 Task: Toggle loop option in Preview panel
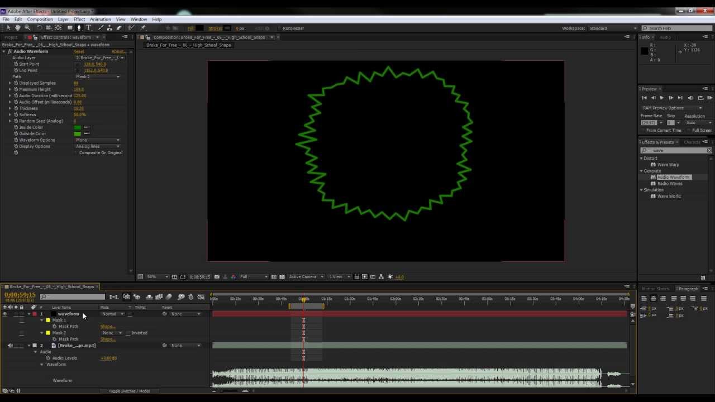pyautogui.click(x=700, y=98)
